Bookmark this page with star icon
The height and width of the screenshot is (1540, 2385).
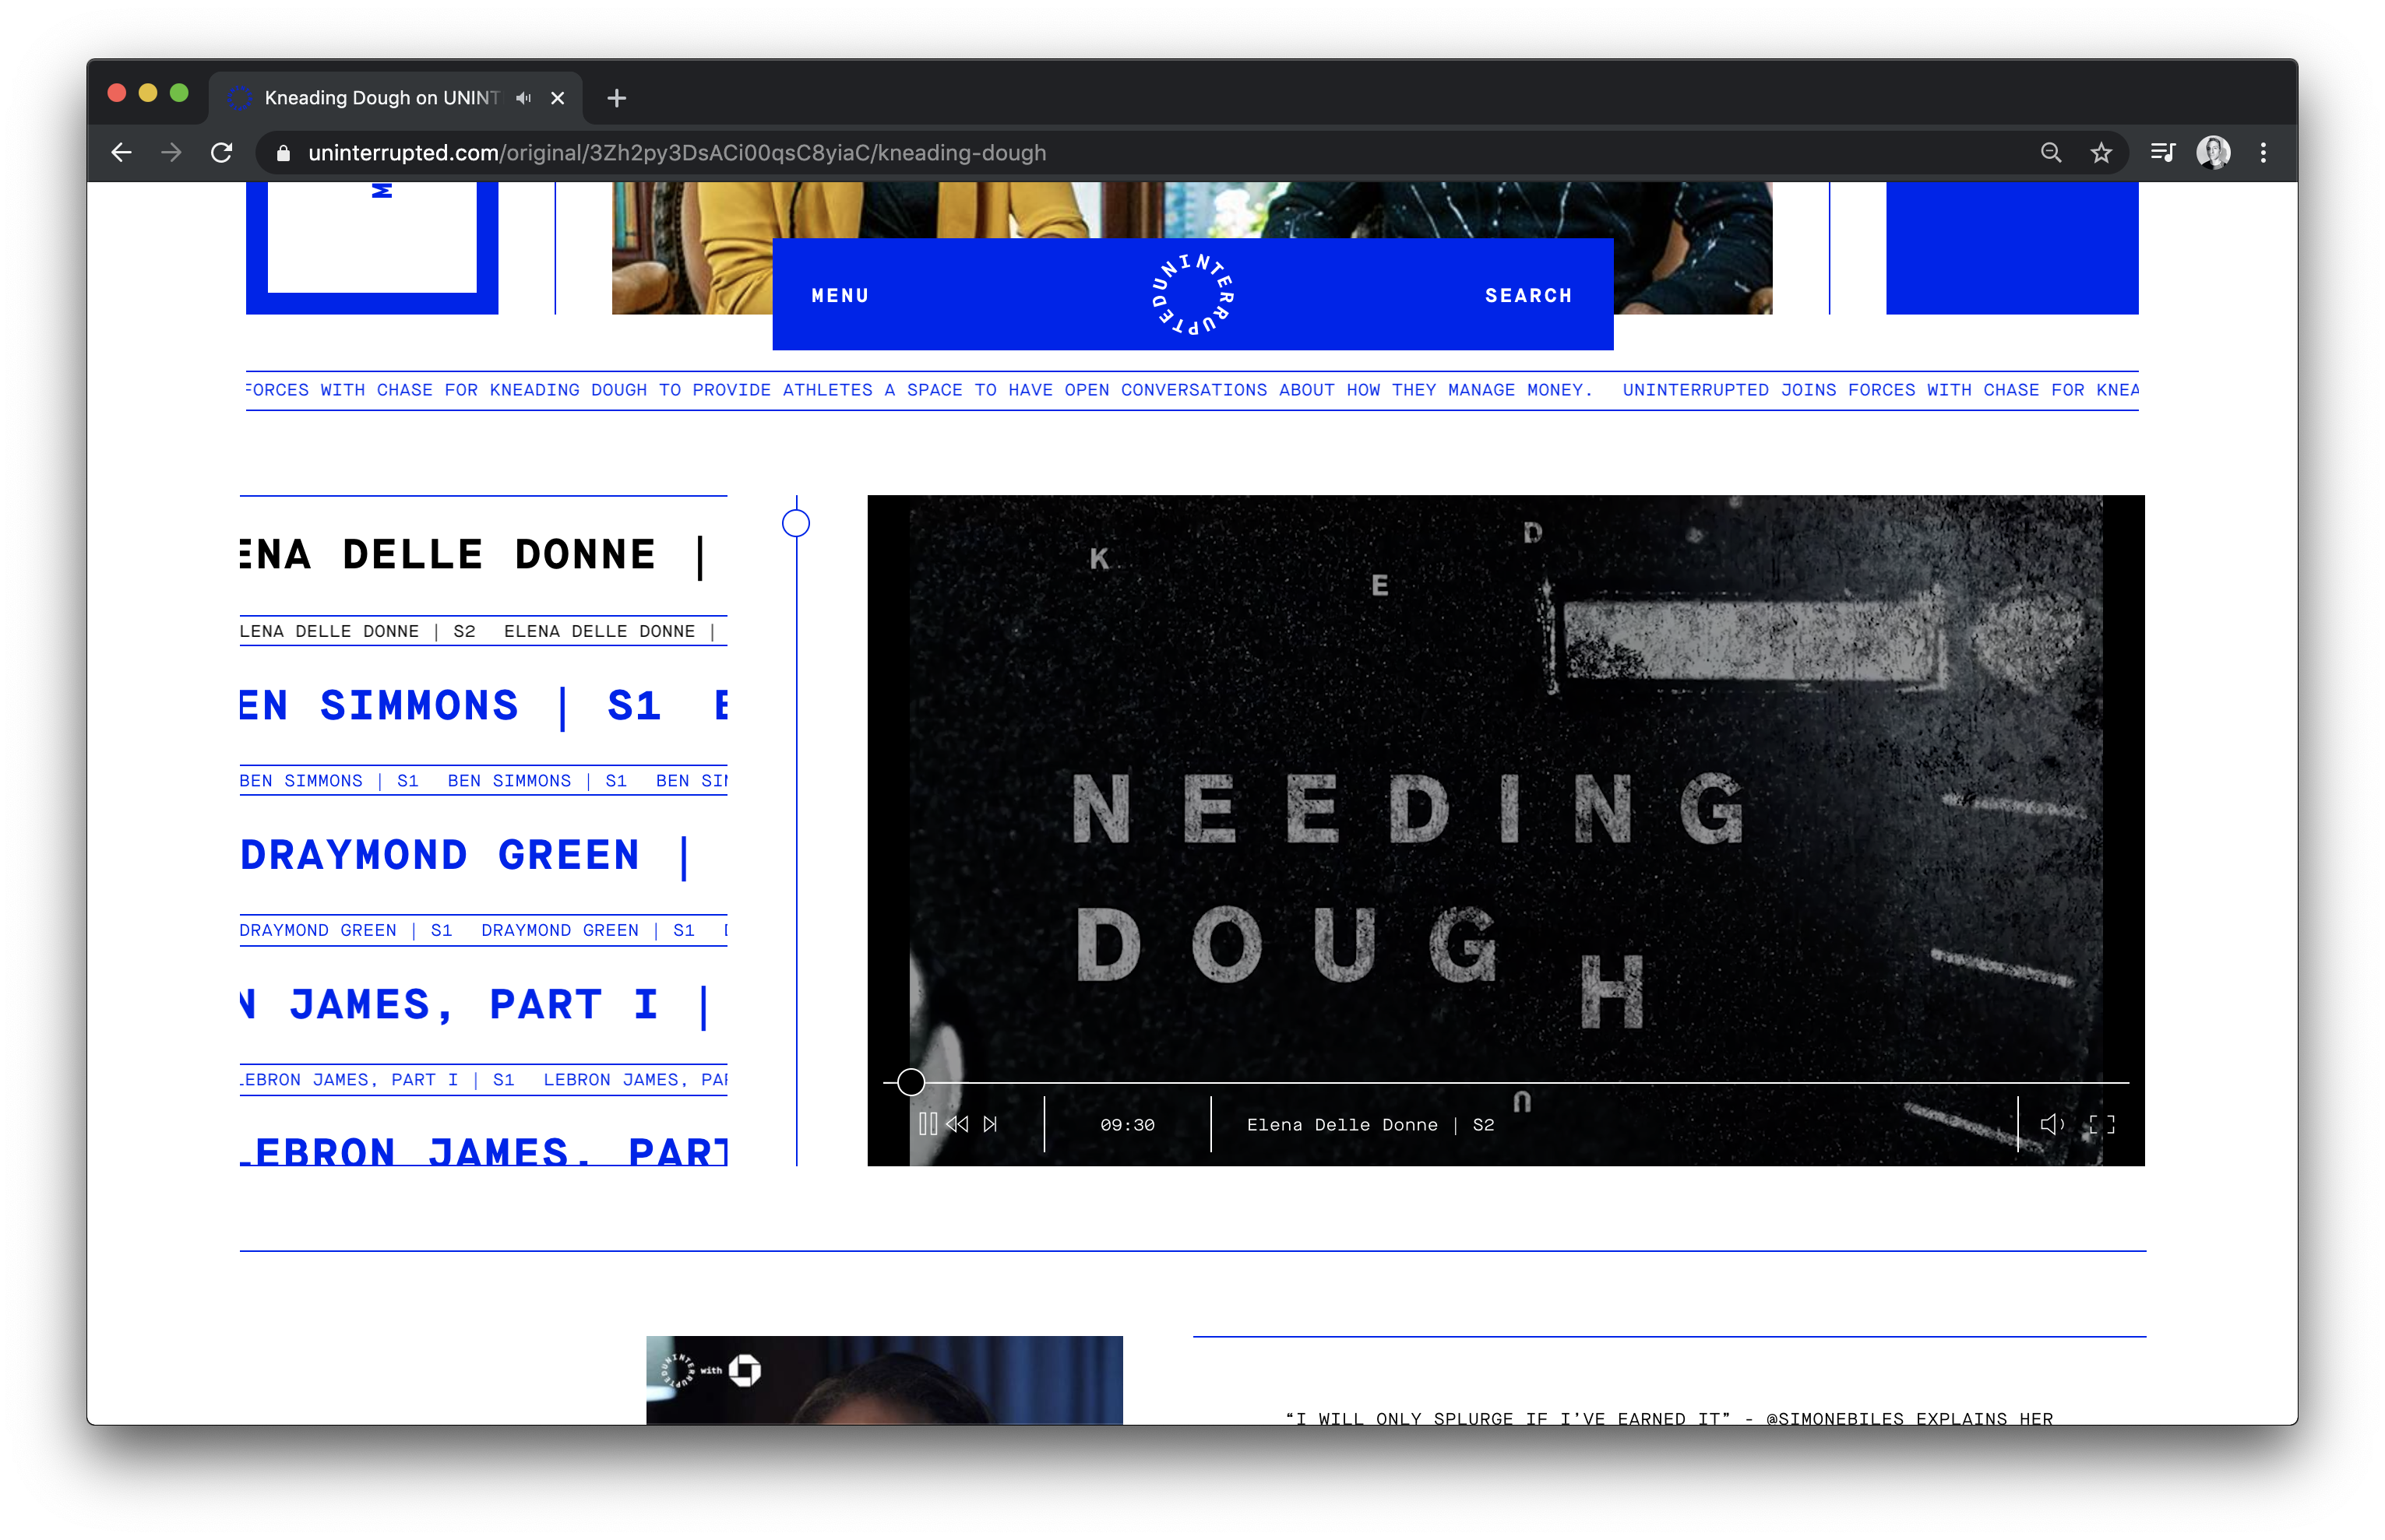pos(2101,152)
